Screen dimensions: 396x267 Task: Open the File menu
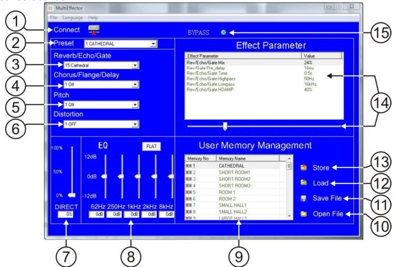[x=54, y=17]
